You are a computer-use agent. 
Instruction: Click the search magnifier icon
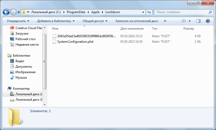coord(210,12)
